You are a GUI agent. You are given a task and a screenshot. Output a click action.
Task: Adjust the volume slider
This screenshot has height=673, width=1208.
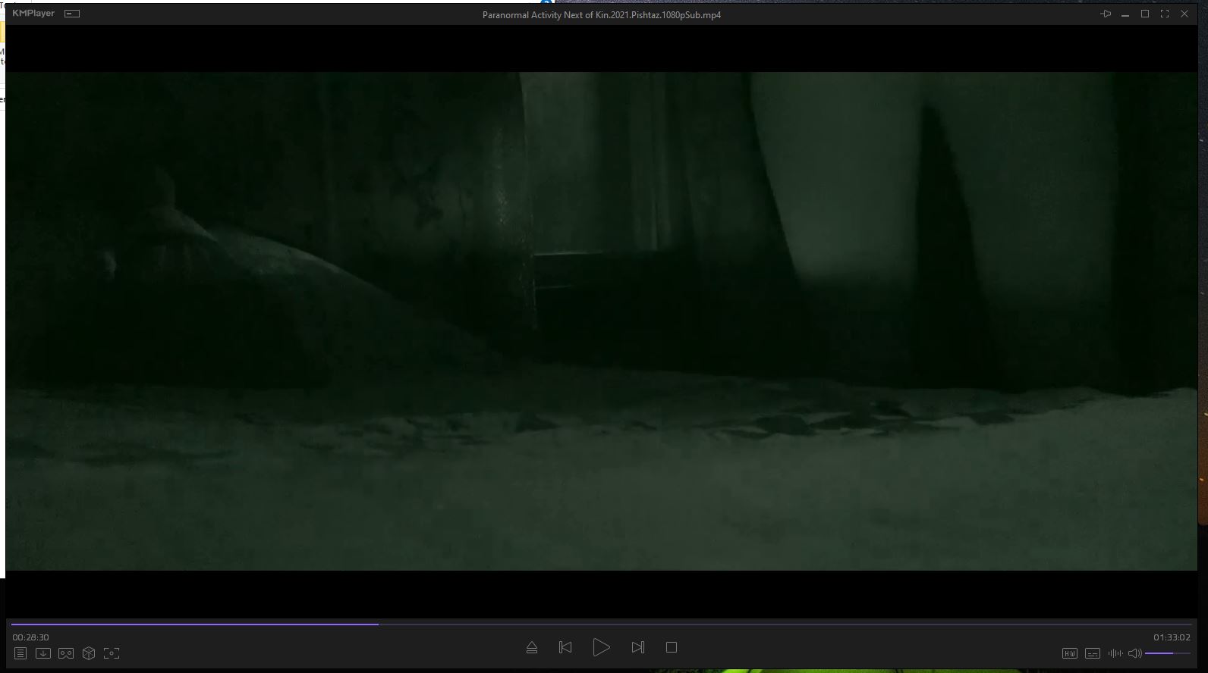(x=1167, y=653)
